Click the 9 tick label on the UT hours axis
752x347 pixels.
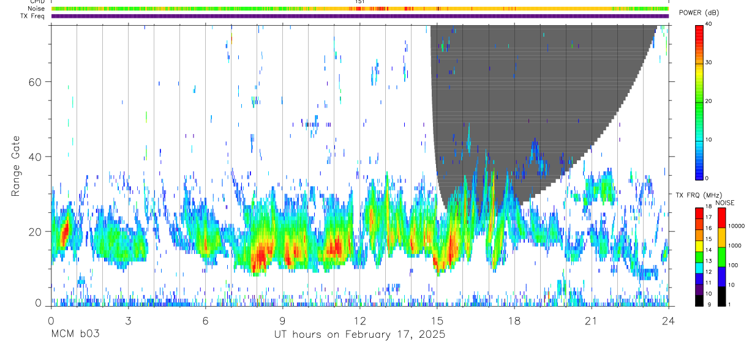[282, 321]
